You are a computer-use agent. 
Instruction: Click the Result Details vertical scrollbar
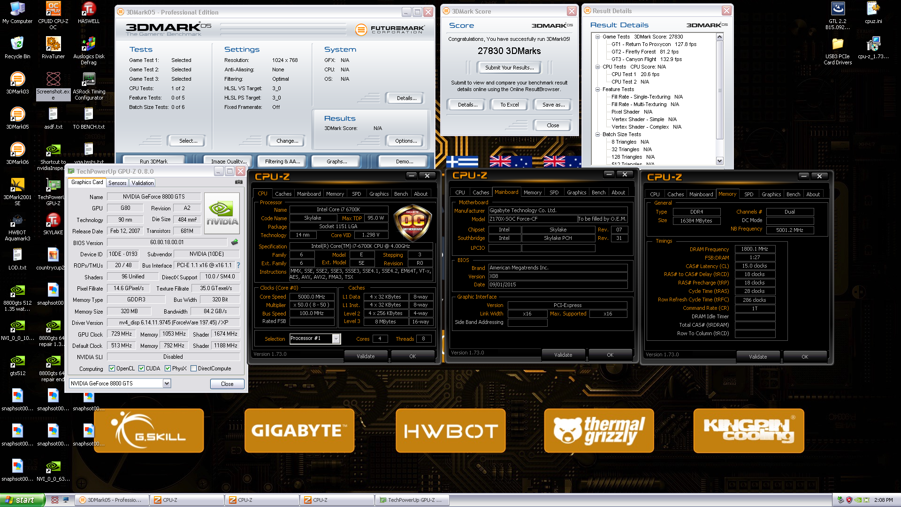tap(720, 90)
